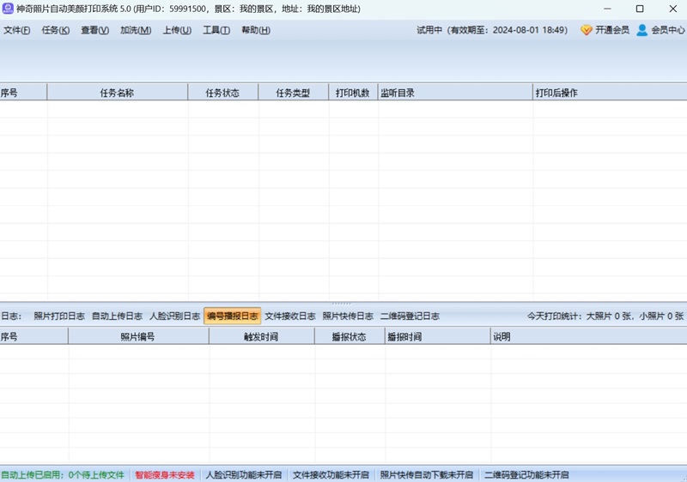Click the 会员中心 user icon
The image size is (687, 482).
coord(641,30)
